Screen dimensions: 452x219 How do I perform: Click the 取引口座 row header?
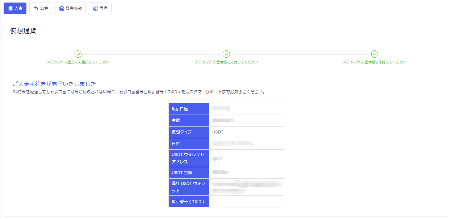[x=189, y=109]
